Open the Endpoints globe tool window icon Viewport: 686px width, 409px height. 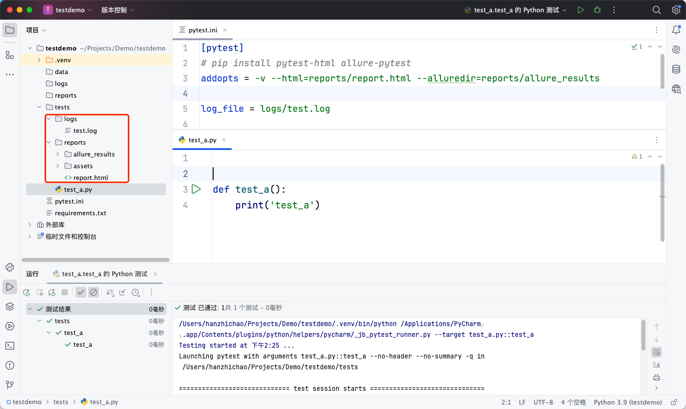676,89
